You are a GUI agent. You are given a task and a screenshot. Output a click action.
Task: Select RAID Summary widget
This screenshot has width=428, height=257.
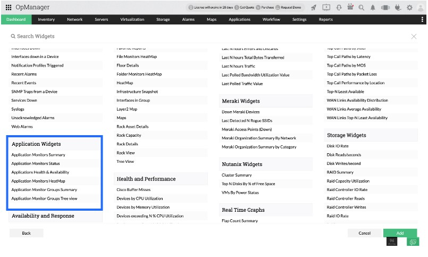340,172
